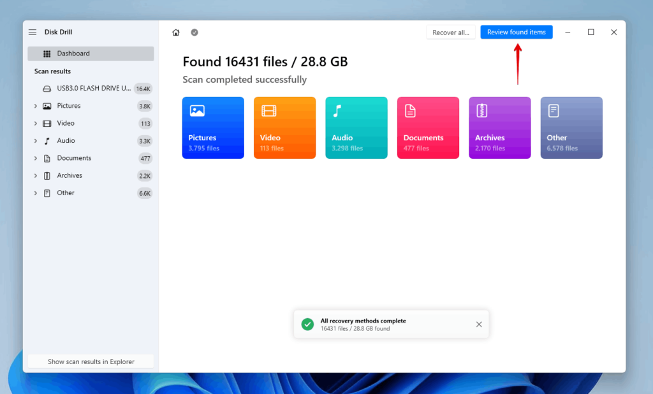Click the Home icon in the toolbar
Image resolution: width=653 pixels, height=394 pixels.
pos(176,33)
